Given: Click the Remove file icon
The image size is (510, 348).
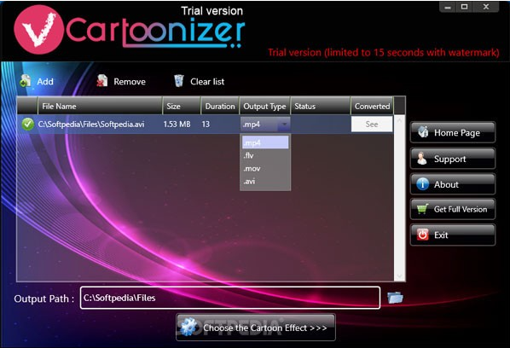Looking at the screenshot, I should (x=101, y=81).
